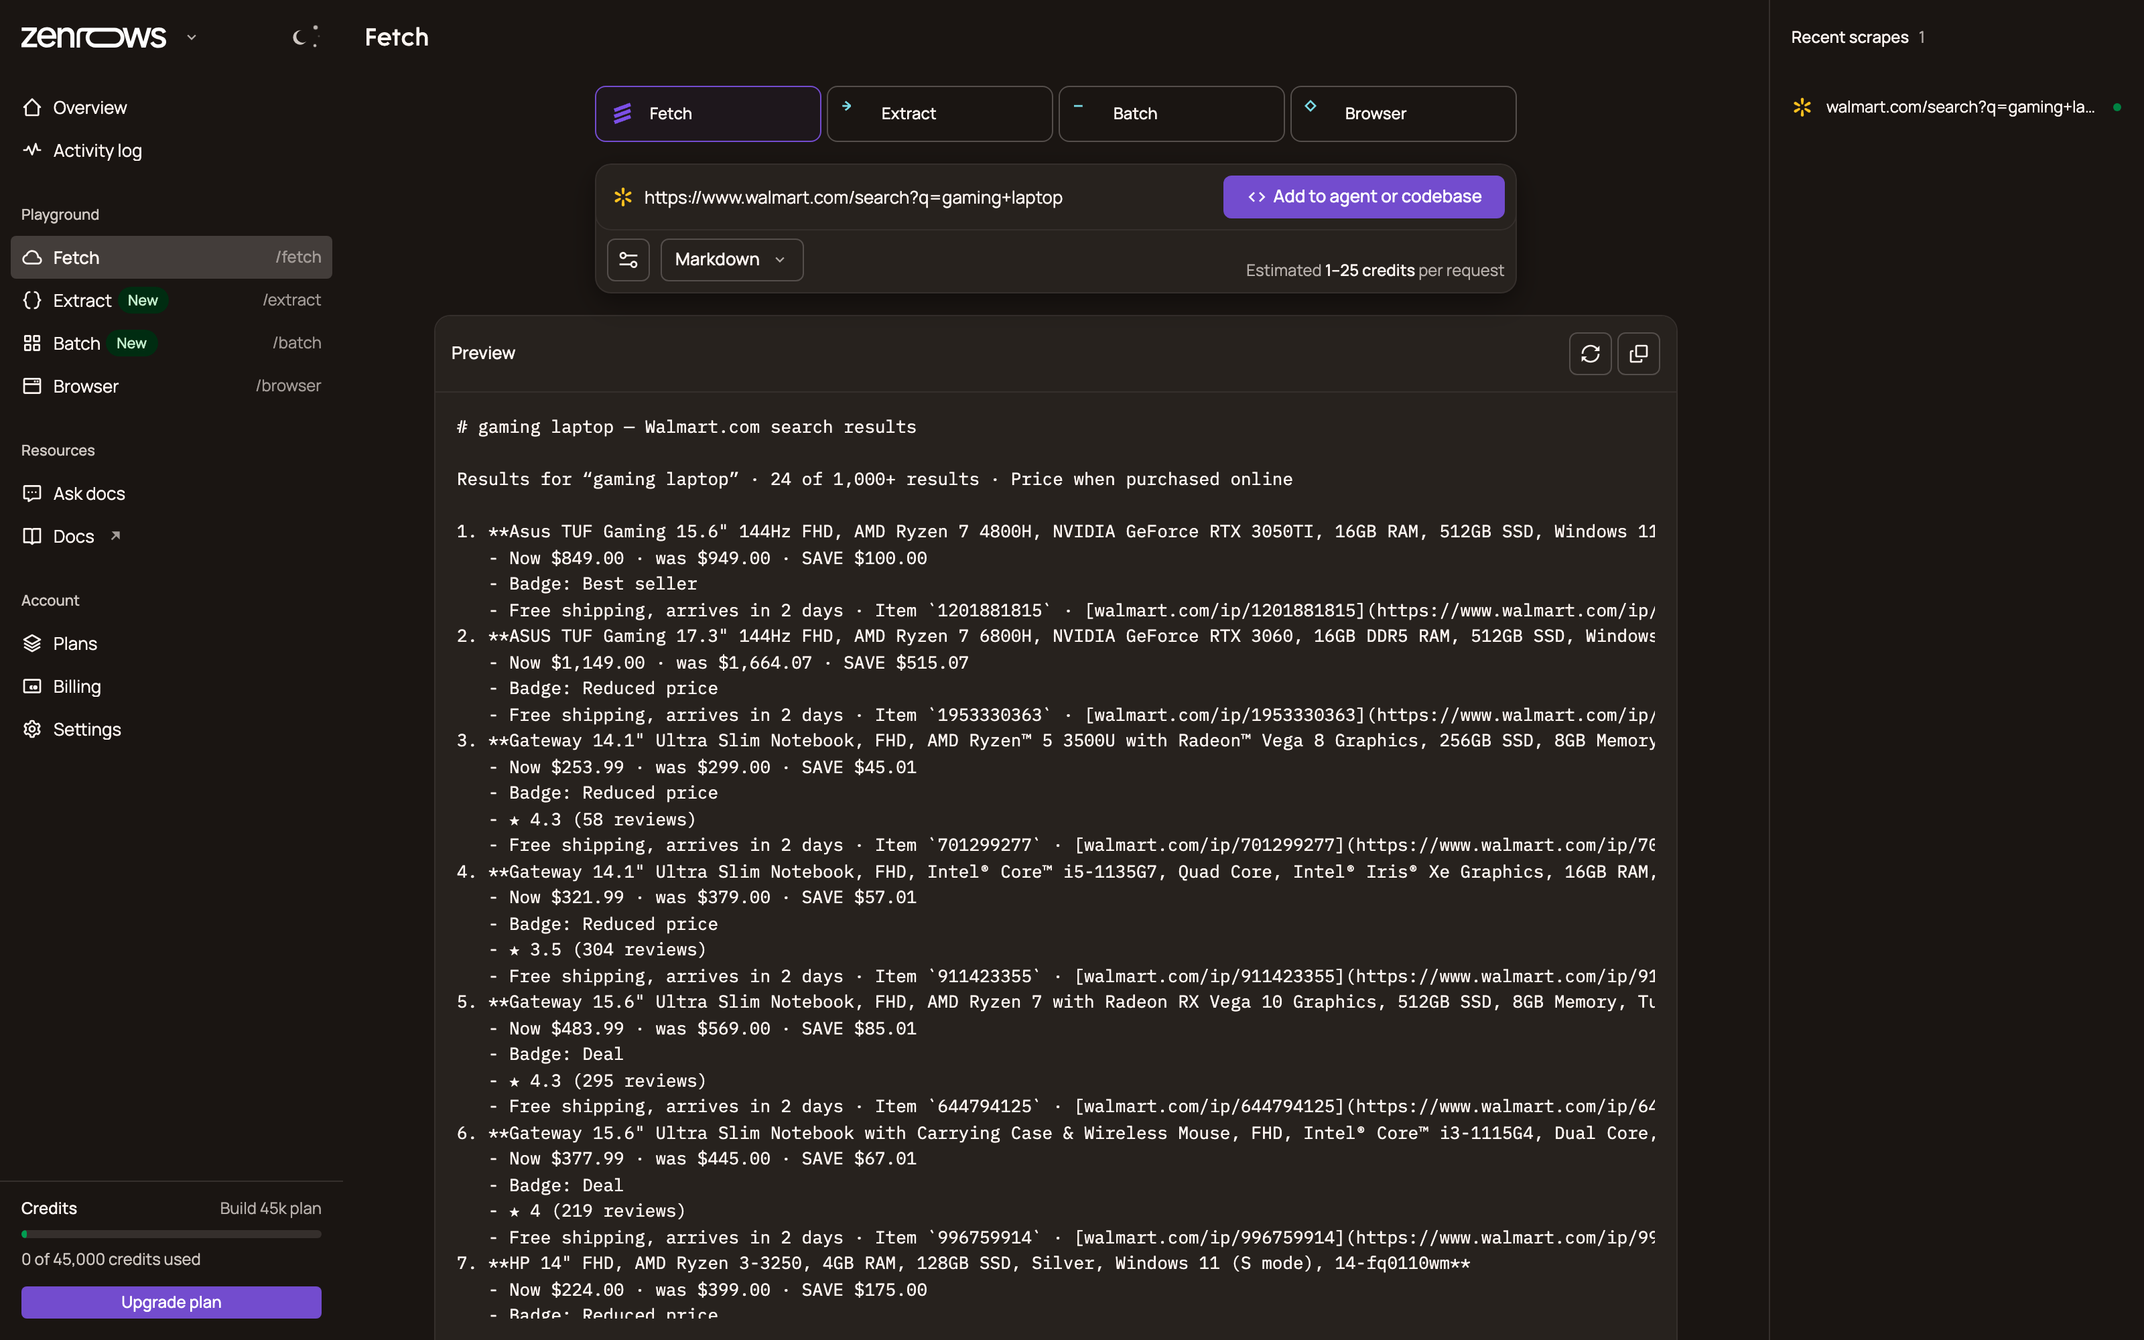The image size is (2144, 1340).
Task: Toggle the dark mode moon icon
Action: pos(305,36)
